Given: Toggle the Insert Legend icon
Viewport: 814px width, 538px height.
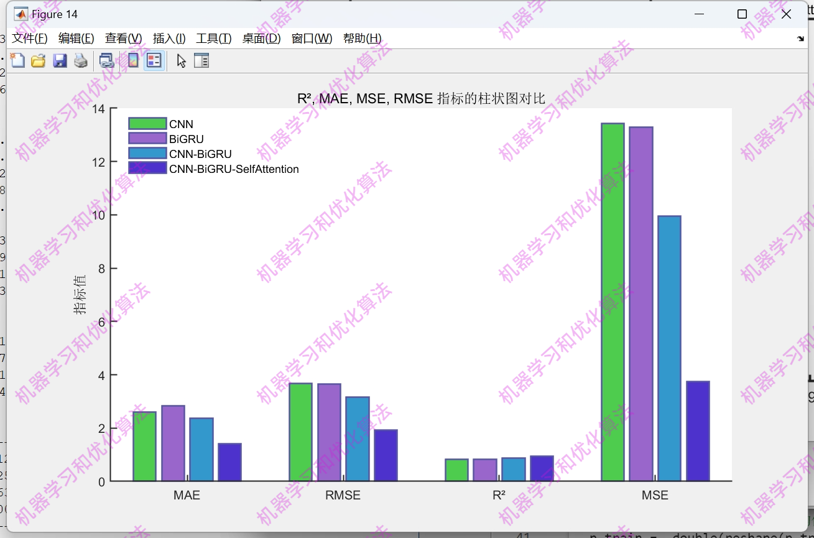Looking at the screenshot, I should (153, 60).
